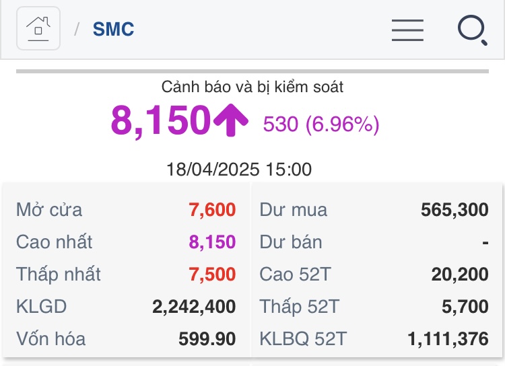This screenshot has width=505, height=366.
Task: Open the search magnifier icon
Action: click(x=471, y=30)
